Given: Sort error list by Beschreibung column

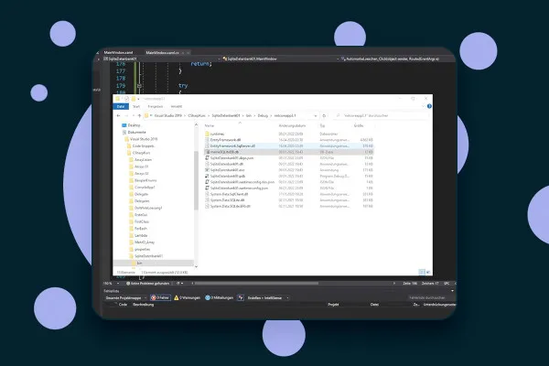Looking at the screenshot, I should pyautogui.click(x=144, y=305).
